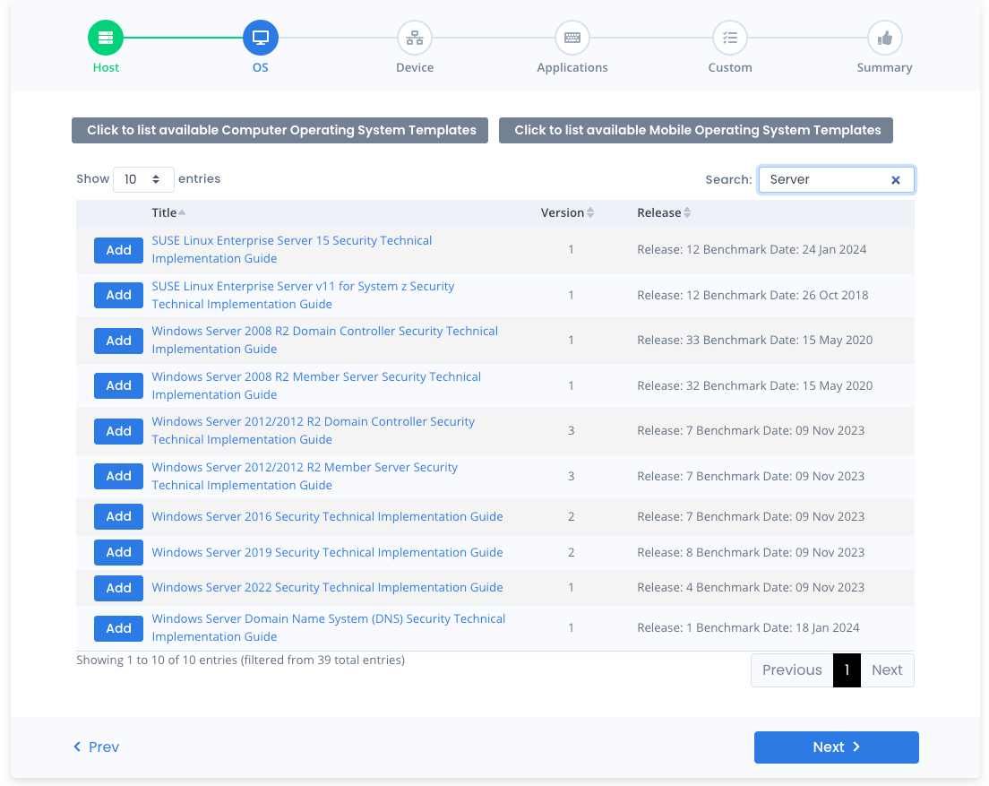Open the Show entries count dropdown
Screen dimensions: 989x786
tap(143, 179)
